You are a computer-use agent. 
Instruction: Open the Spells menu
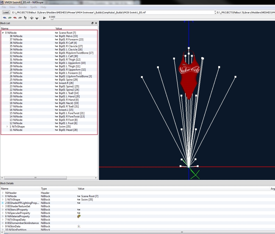[x=34, y=7]
